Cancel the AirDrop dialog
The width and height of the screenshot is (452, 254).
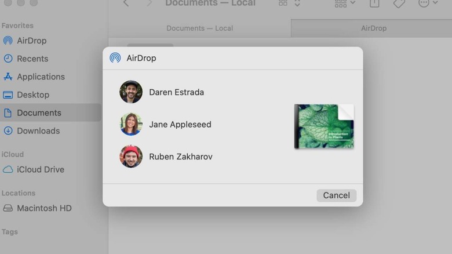tap(337, 195)
